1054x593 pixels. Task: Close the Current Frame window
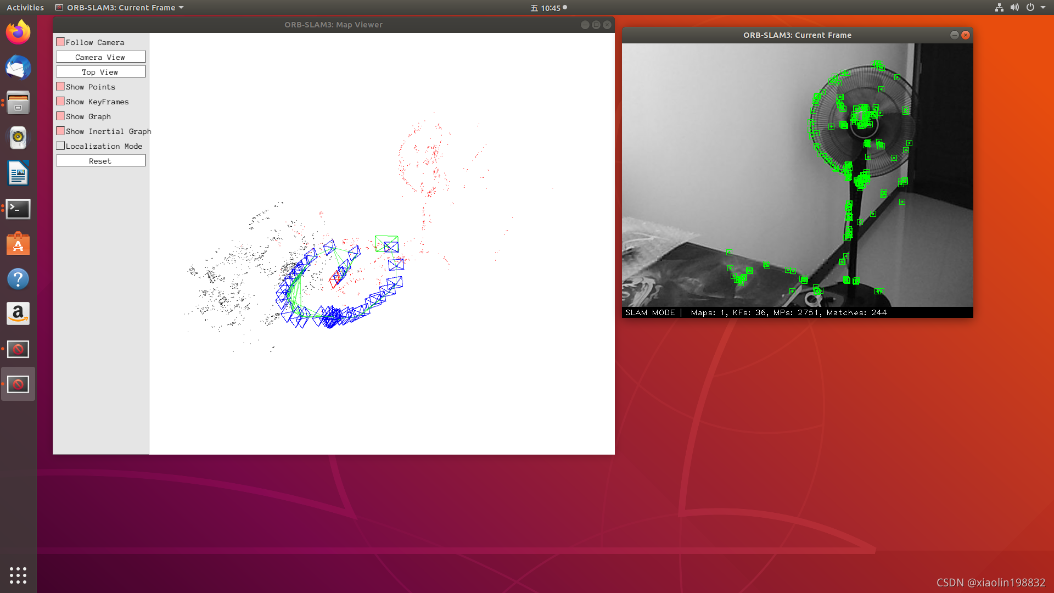[x=966, y=35]
